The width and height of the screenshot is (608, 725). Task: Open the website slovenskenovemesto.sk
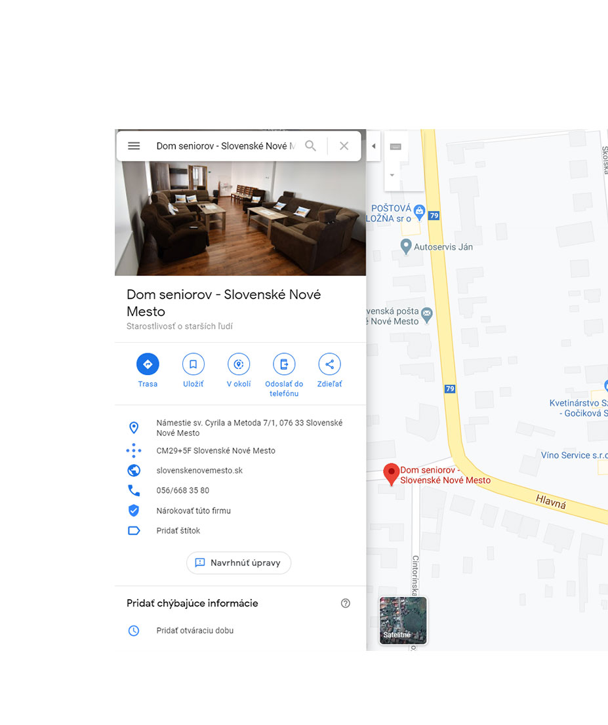pyautogui.click(x=199, y=470)
